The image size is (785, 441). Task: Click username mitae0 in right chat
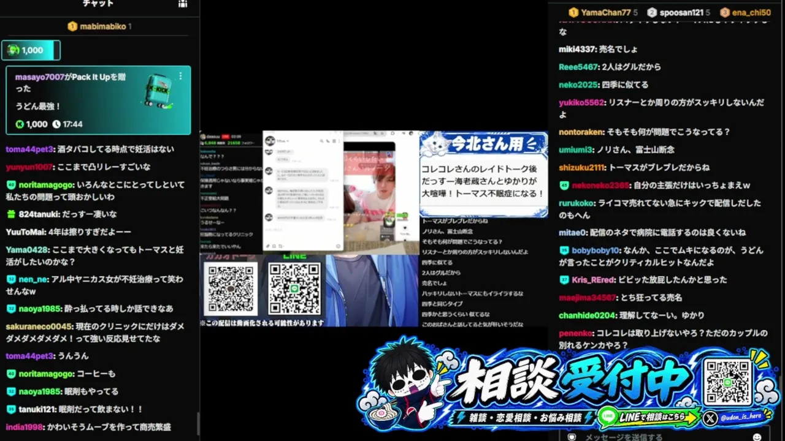(x=573, y=233)
